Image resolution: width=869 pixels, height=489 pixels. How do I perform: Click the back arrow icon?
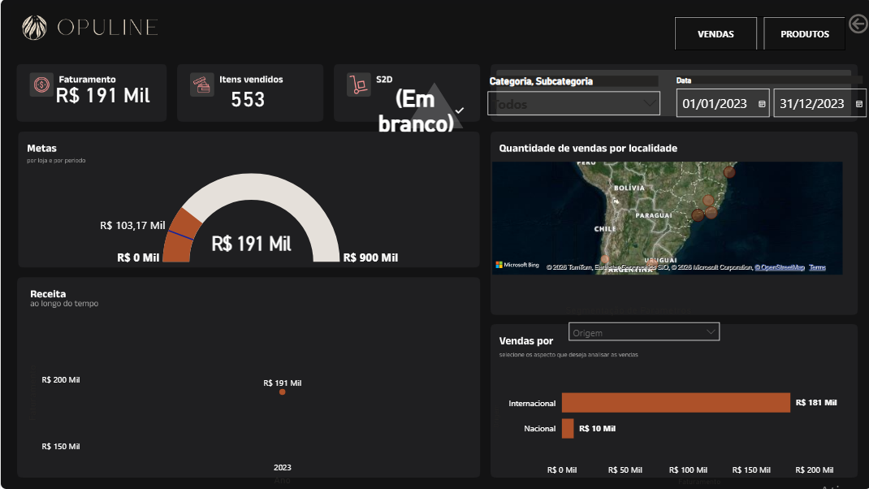tap(858, 24)
